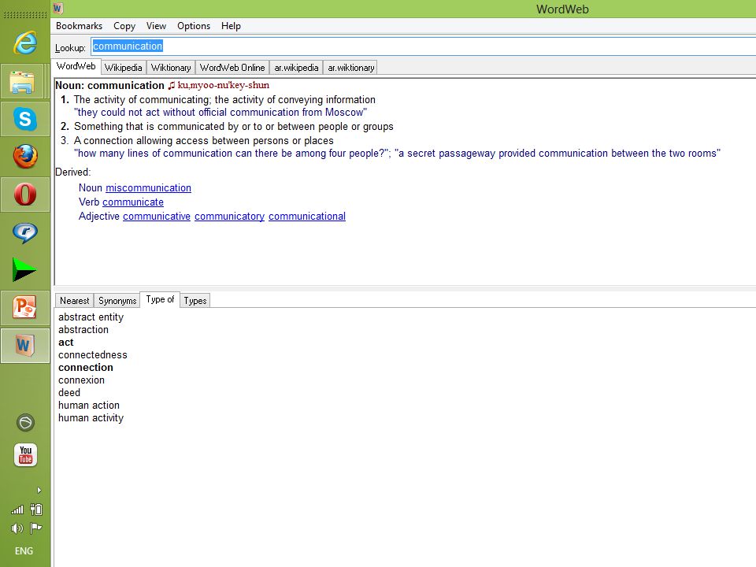Image resolution: width=756 pixels, height=567 pixels.
Task: Open Internet Explorer from the taskbar
Action: tap(25, 43)
